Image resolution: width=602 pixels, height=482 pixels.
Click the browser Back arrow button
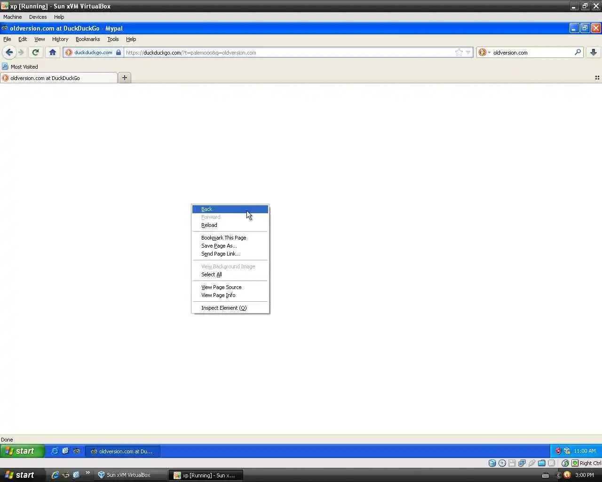(9, 52)
